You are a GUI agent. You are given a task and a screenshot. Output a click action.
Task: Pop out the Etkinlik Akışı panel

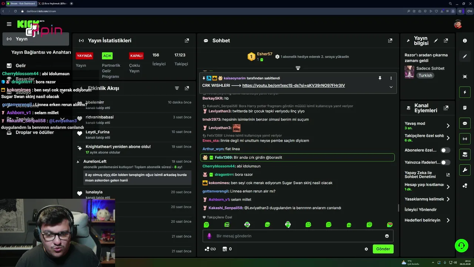click(x=187, y=88)
